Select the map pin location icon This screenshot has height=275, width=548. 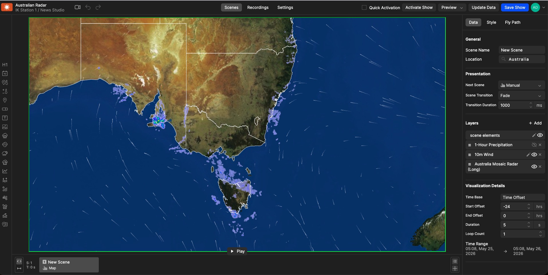point(5,100)
